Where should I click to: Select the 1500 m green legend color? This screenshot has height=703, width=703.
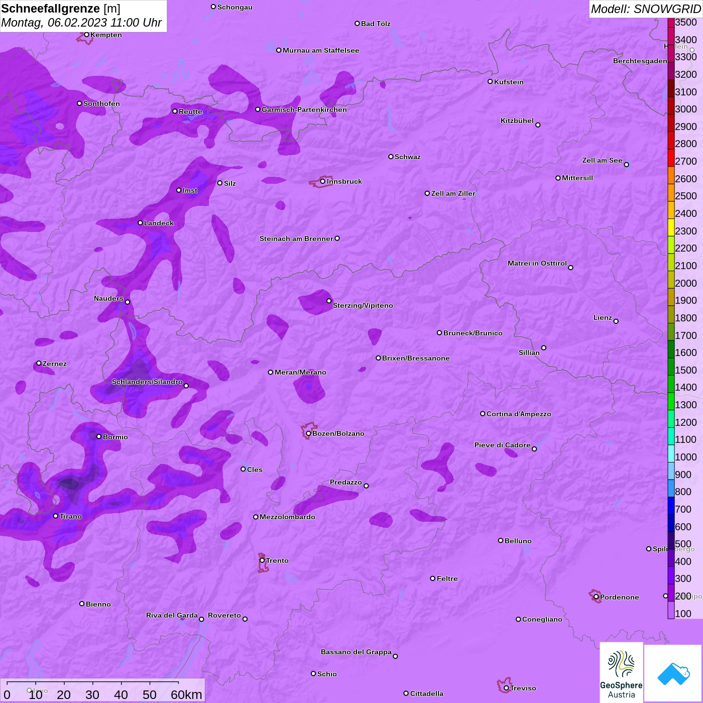click(671, 367)
